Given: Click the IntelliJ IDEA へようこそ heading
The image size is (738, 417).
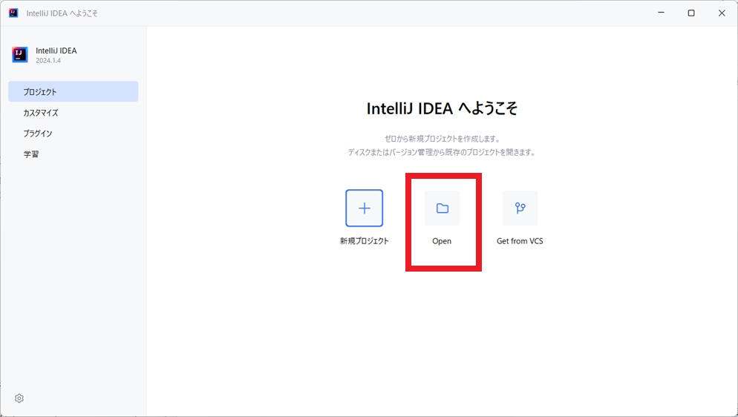Looking at the screenshot, I should pos(442,108).
